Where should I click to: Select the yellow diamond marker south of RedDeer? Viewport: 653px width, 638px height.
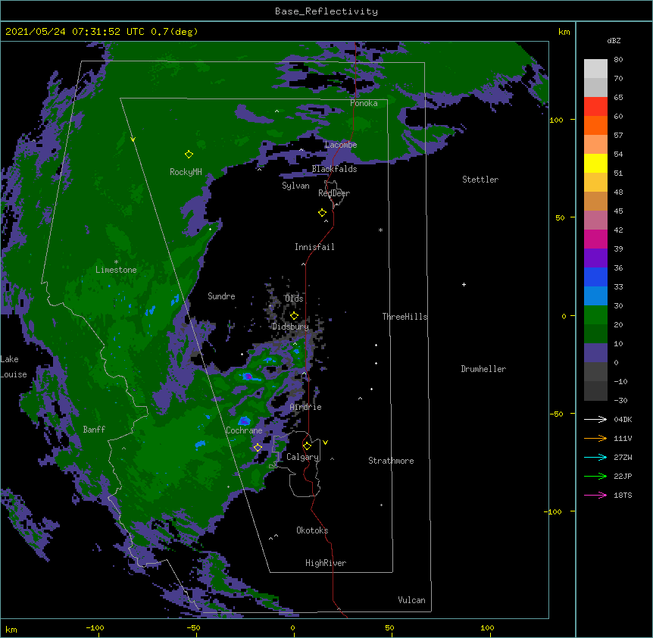point(322,213)
